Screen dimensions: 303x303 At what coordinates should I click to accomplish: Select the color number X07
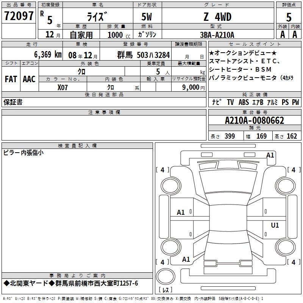point(62,87)
